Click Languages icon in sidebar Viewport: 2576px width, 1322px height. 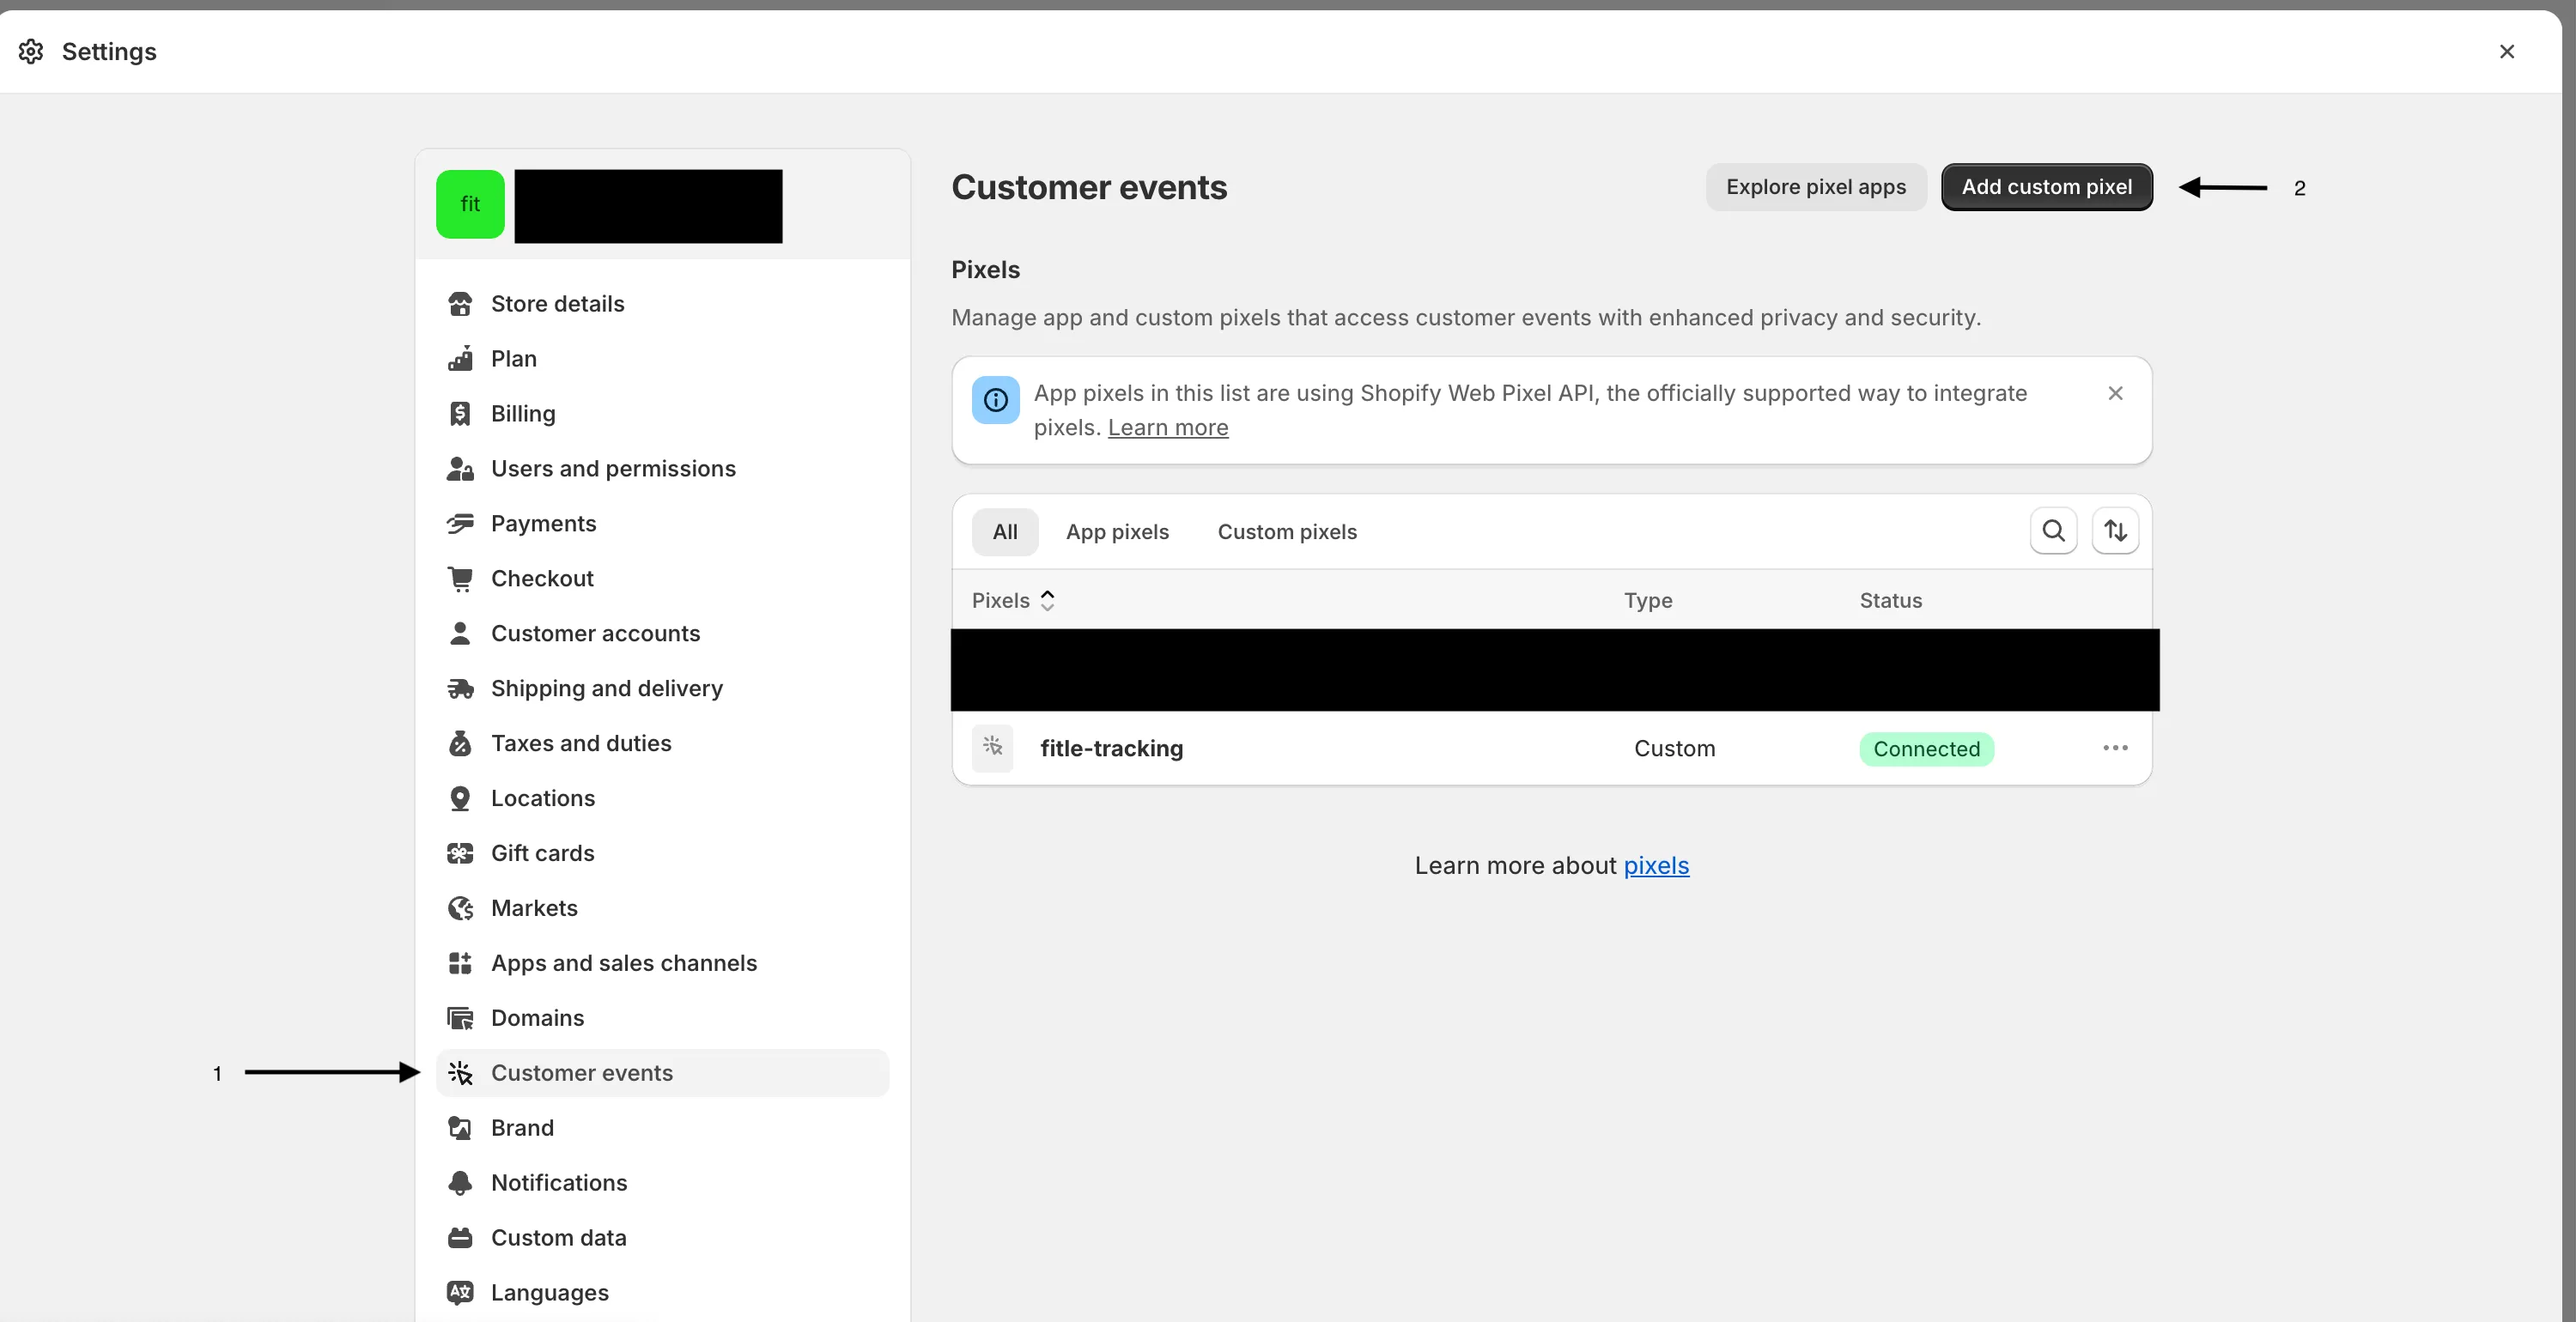pyautogui.click(x=460, y=1293)
